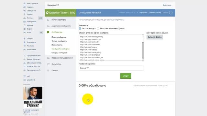Click the Церебро 2 app icon
Image resolution: width=207 pixels, height=116 pixels.
click(x=25, y=80)
